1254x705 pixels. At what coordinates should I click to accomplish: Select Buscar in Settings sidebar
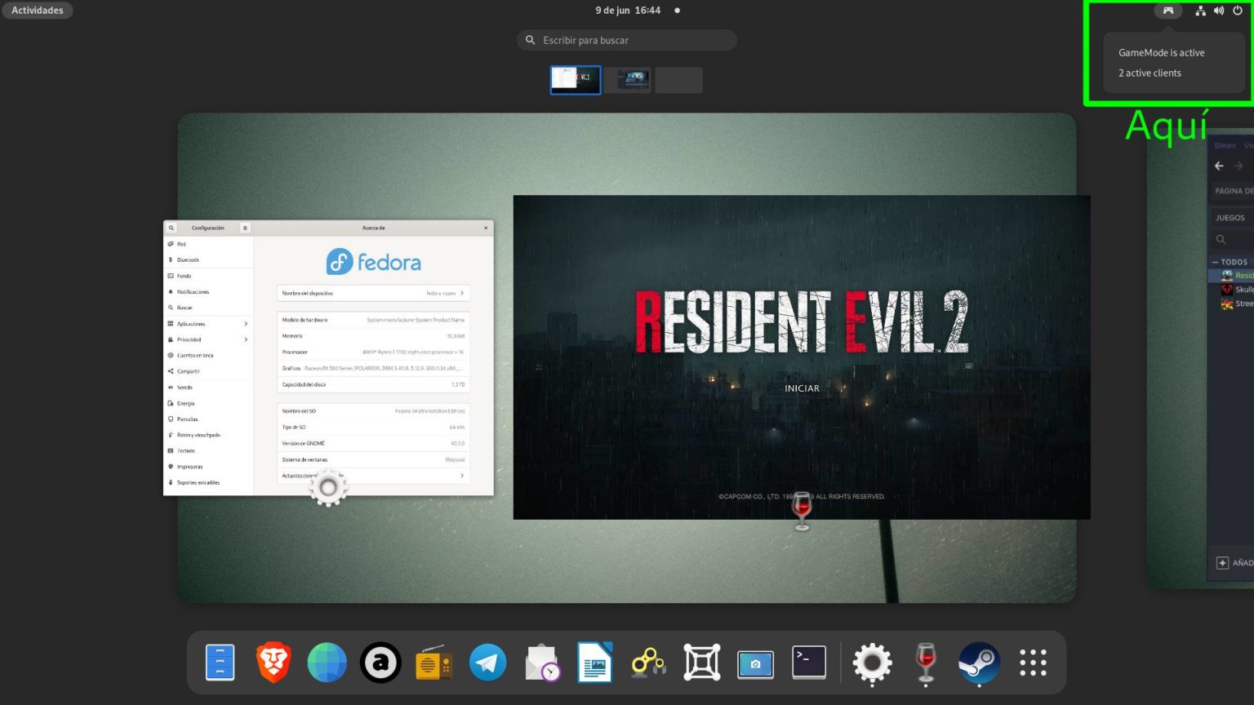(x=209, y=308)
